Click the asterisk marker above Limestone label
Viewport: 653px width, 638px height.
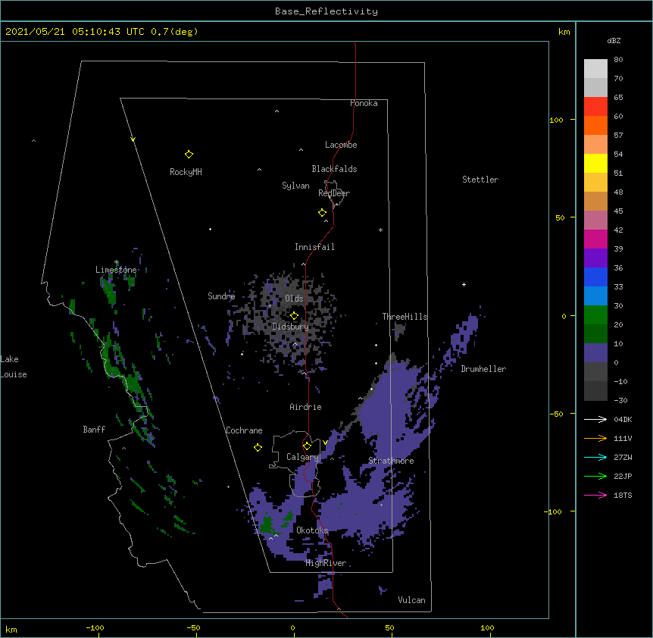(117, 262)
